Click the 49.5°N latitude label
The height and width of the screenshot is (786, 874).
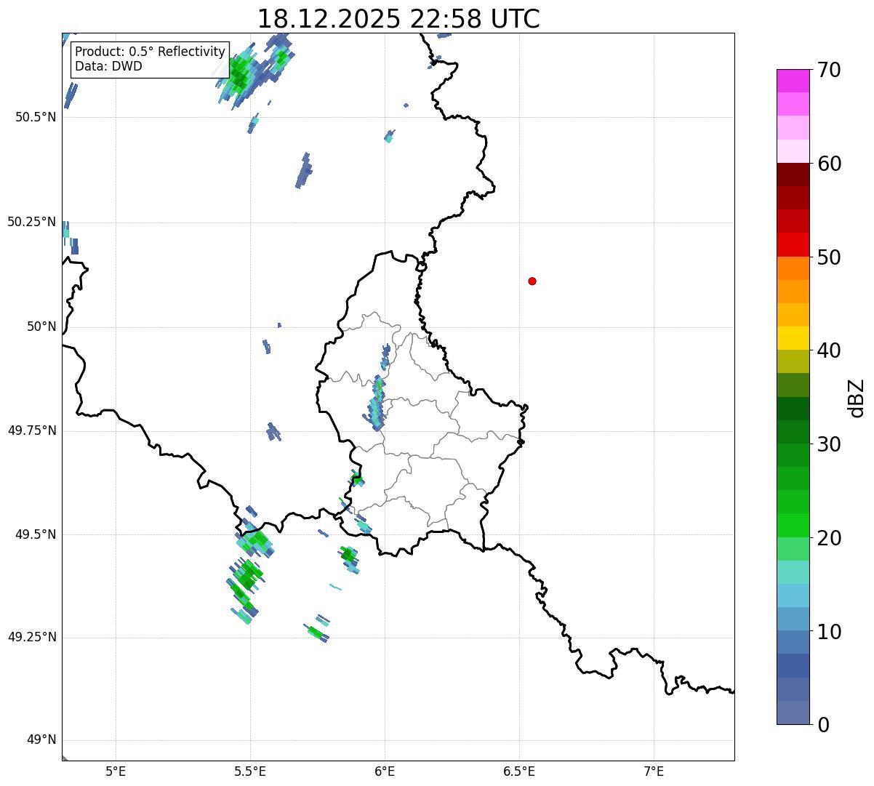click(x=36, y=534)
